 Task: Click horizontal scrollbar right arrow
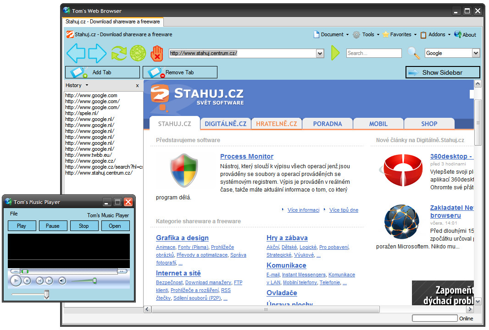pos(470,309)
